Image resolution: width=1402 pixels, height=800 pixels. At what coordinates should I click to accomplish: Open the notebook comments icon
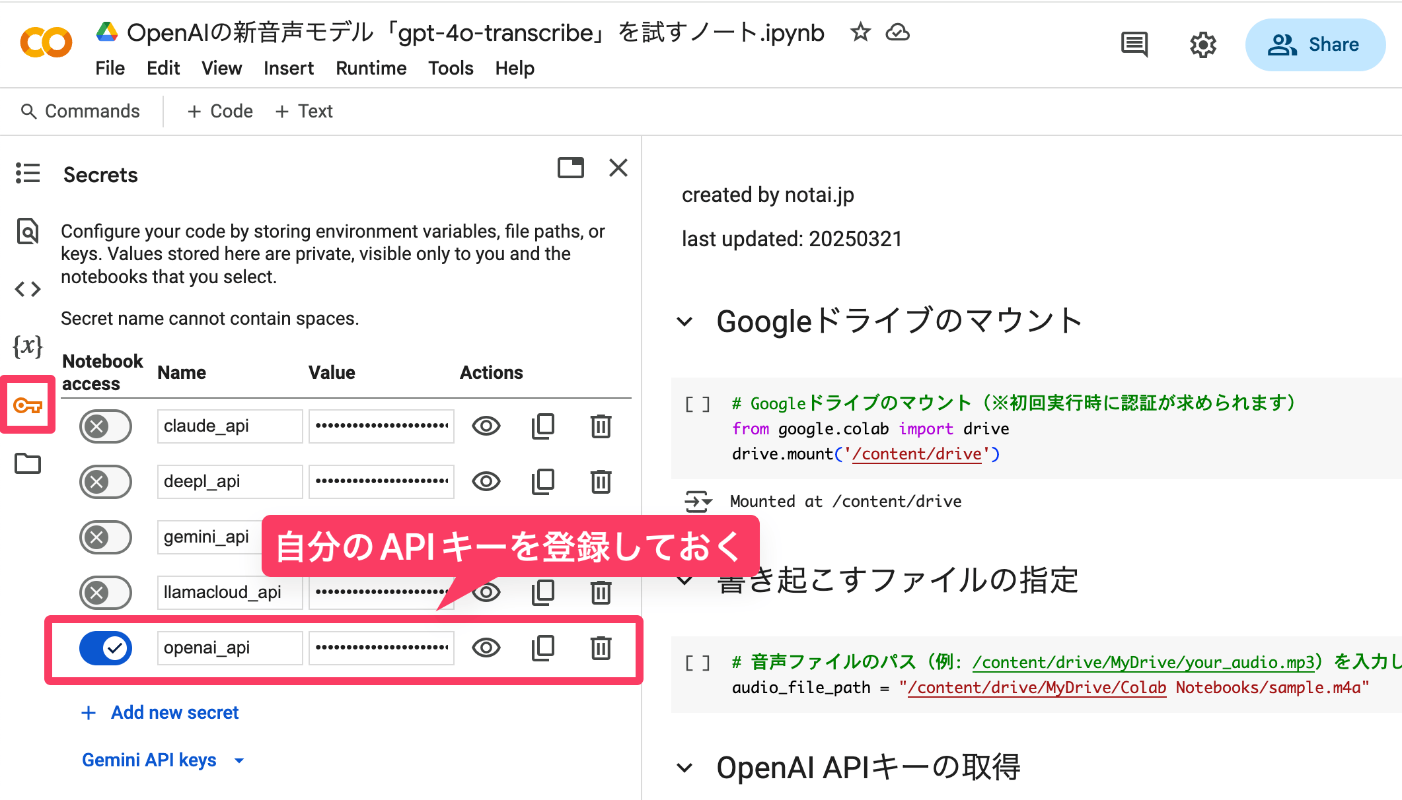tap(1134, 45)
